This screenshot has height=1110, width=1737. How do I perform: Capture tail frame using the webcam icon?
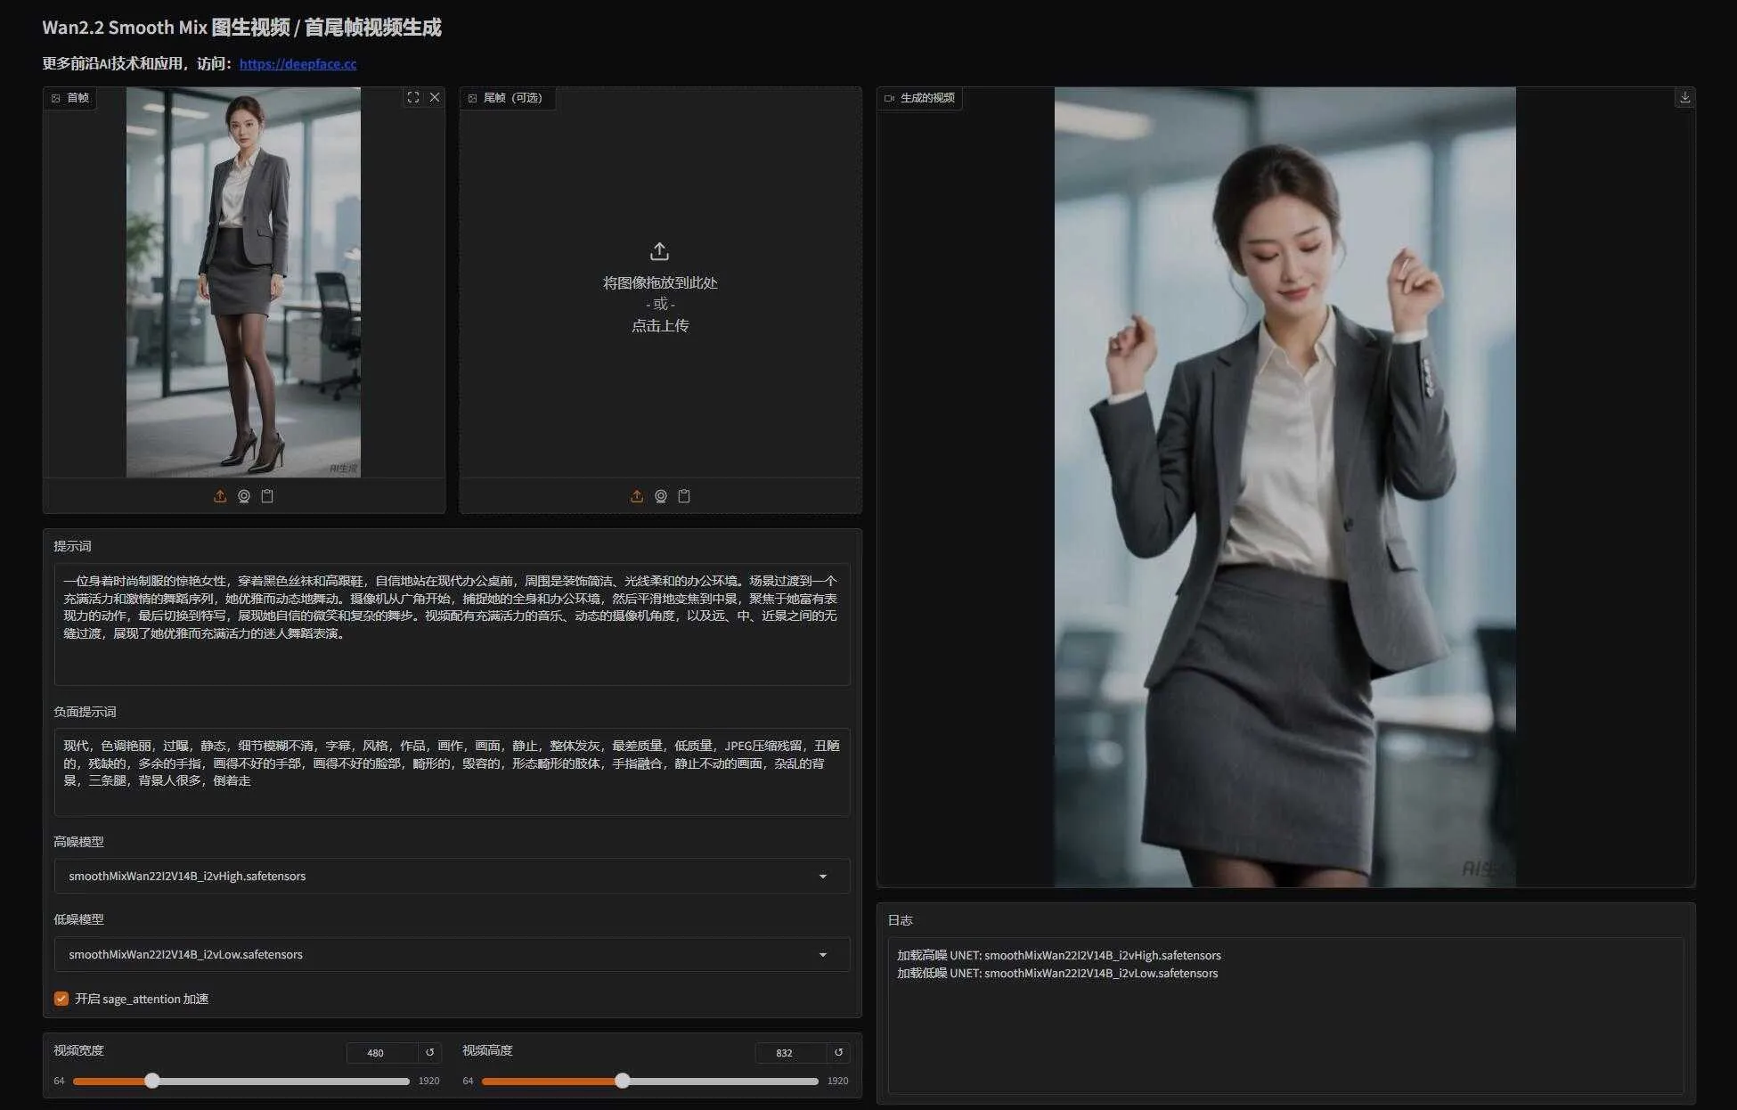661,496
